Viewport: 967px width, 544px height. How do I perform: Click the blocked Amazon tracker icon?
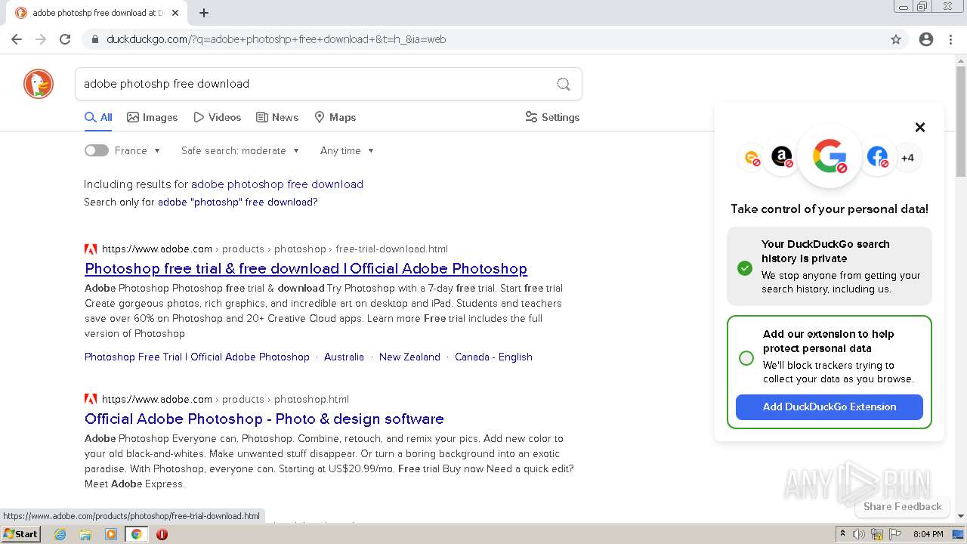[782, 157]
